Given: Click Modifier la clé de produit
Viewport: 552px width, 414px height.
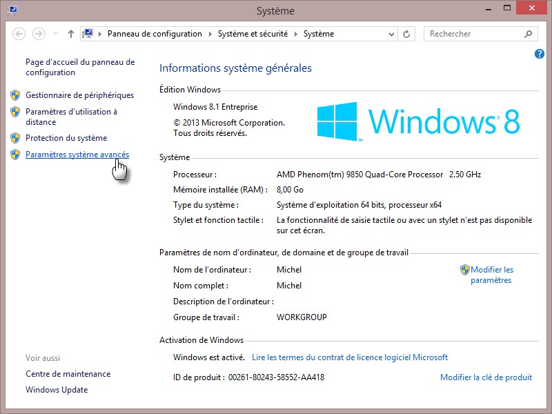Looking at the screenshot, I should [x=486, y=377].
